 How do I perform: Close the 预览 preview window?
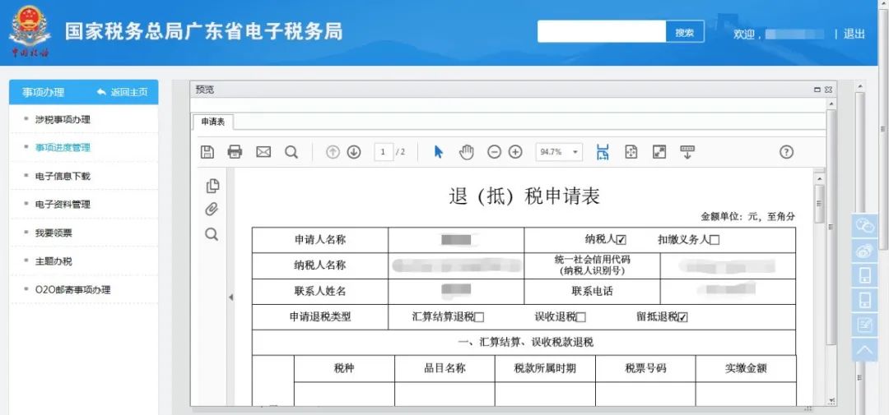click(828, 90)
